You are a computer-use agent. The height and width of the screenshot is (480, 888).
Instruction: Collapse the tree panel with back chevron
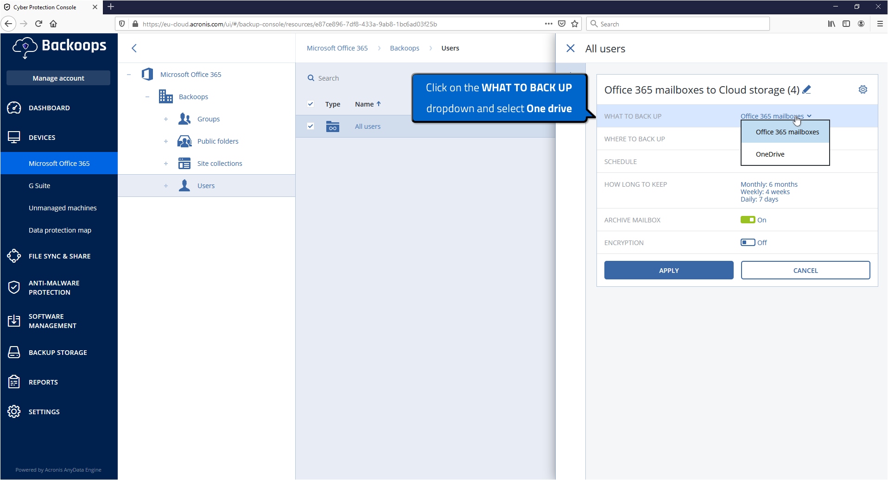click(134, 48)
